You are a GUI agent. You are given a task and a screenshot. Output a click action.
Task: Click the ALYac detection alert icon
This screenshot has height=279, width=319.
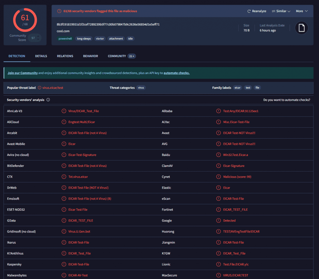point(218,122)
